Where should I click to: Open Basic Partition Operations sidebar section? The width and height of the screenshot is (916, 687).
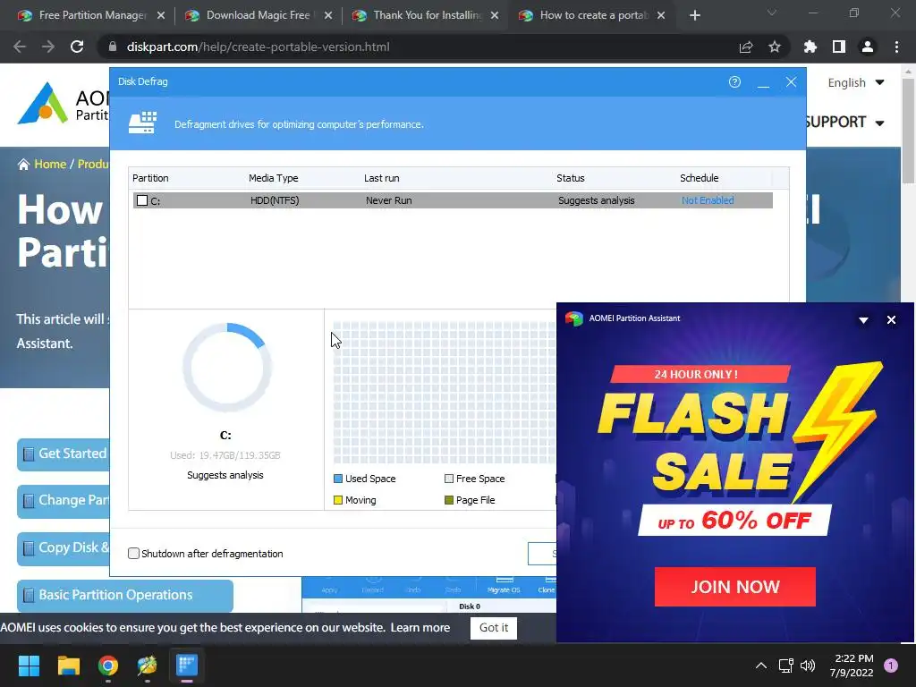pos(125,595)
